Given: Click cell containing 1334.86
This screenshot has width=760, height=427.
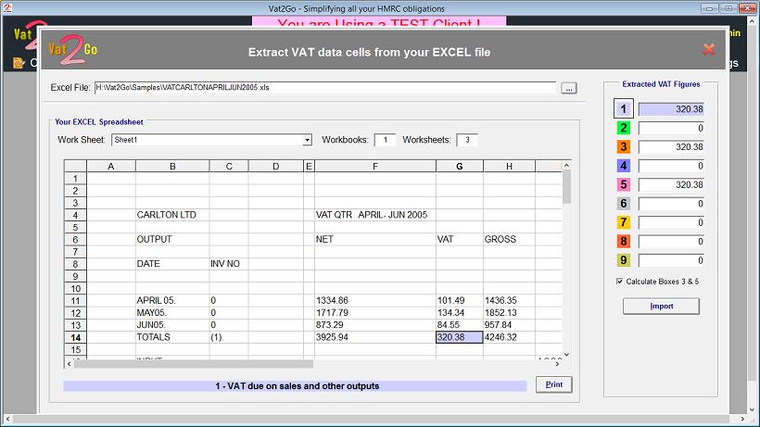Looking at the screenshot, I should [x=375, y=300].
